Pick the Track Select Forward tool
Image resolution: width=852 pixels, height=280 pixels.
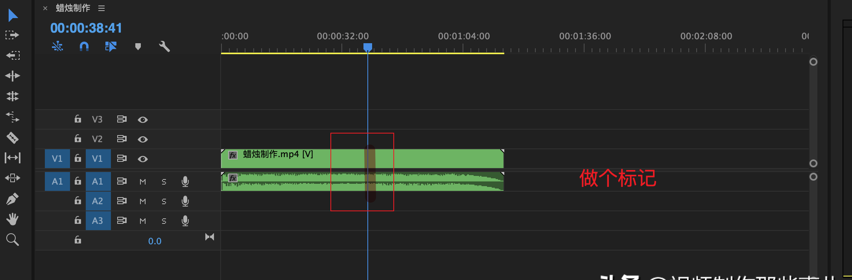pyautogui.click(x=12, y=35)
